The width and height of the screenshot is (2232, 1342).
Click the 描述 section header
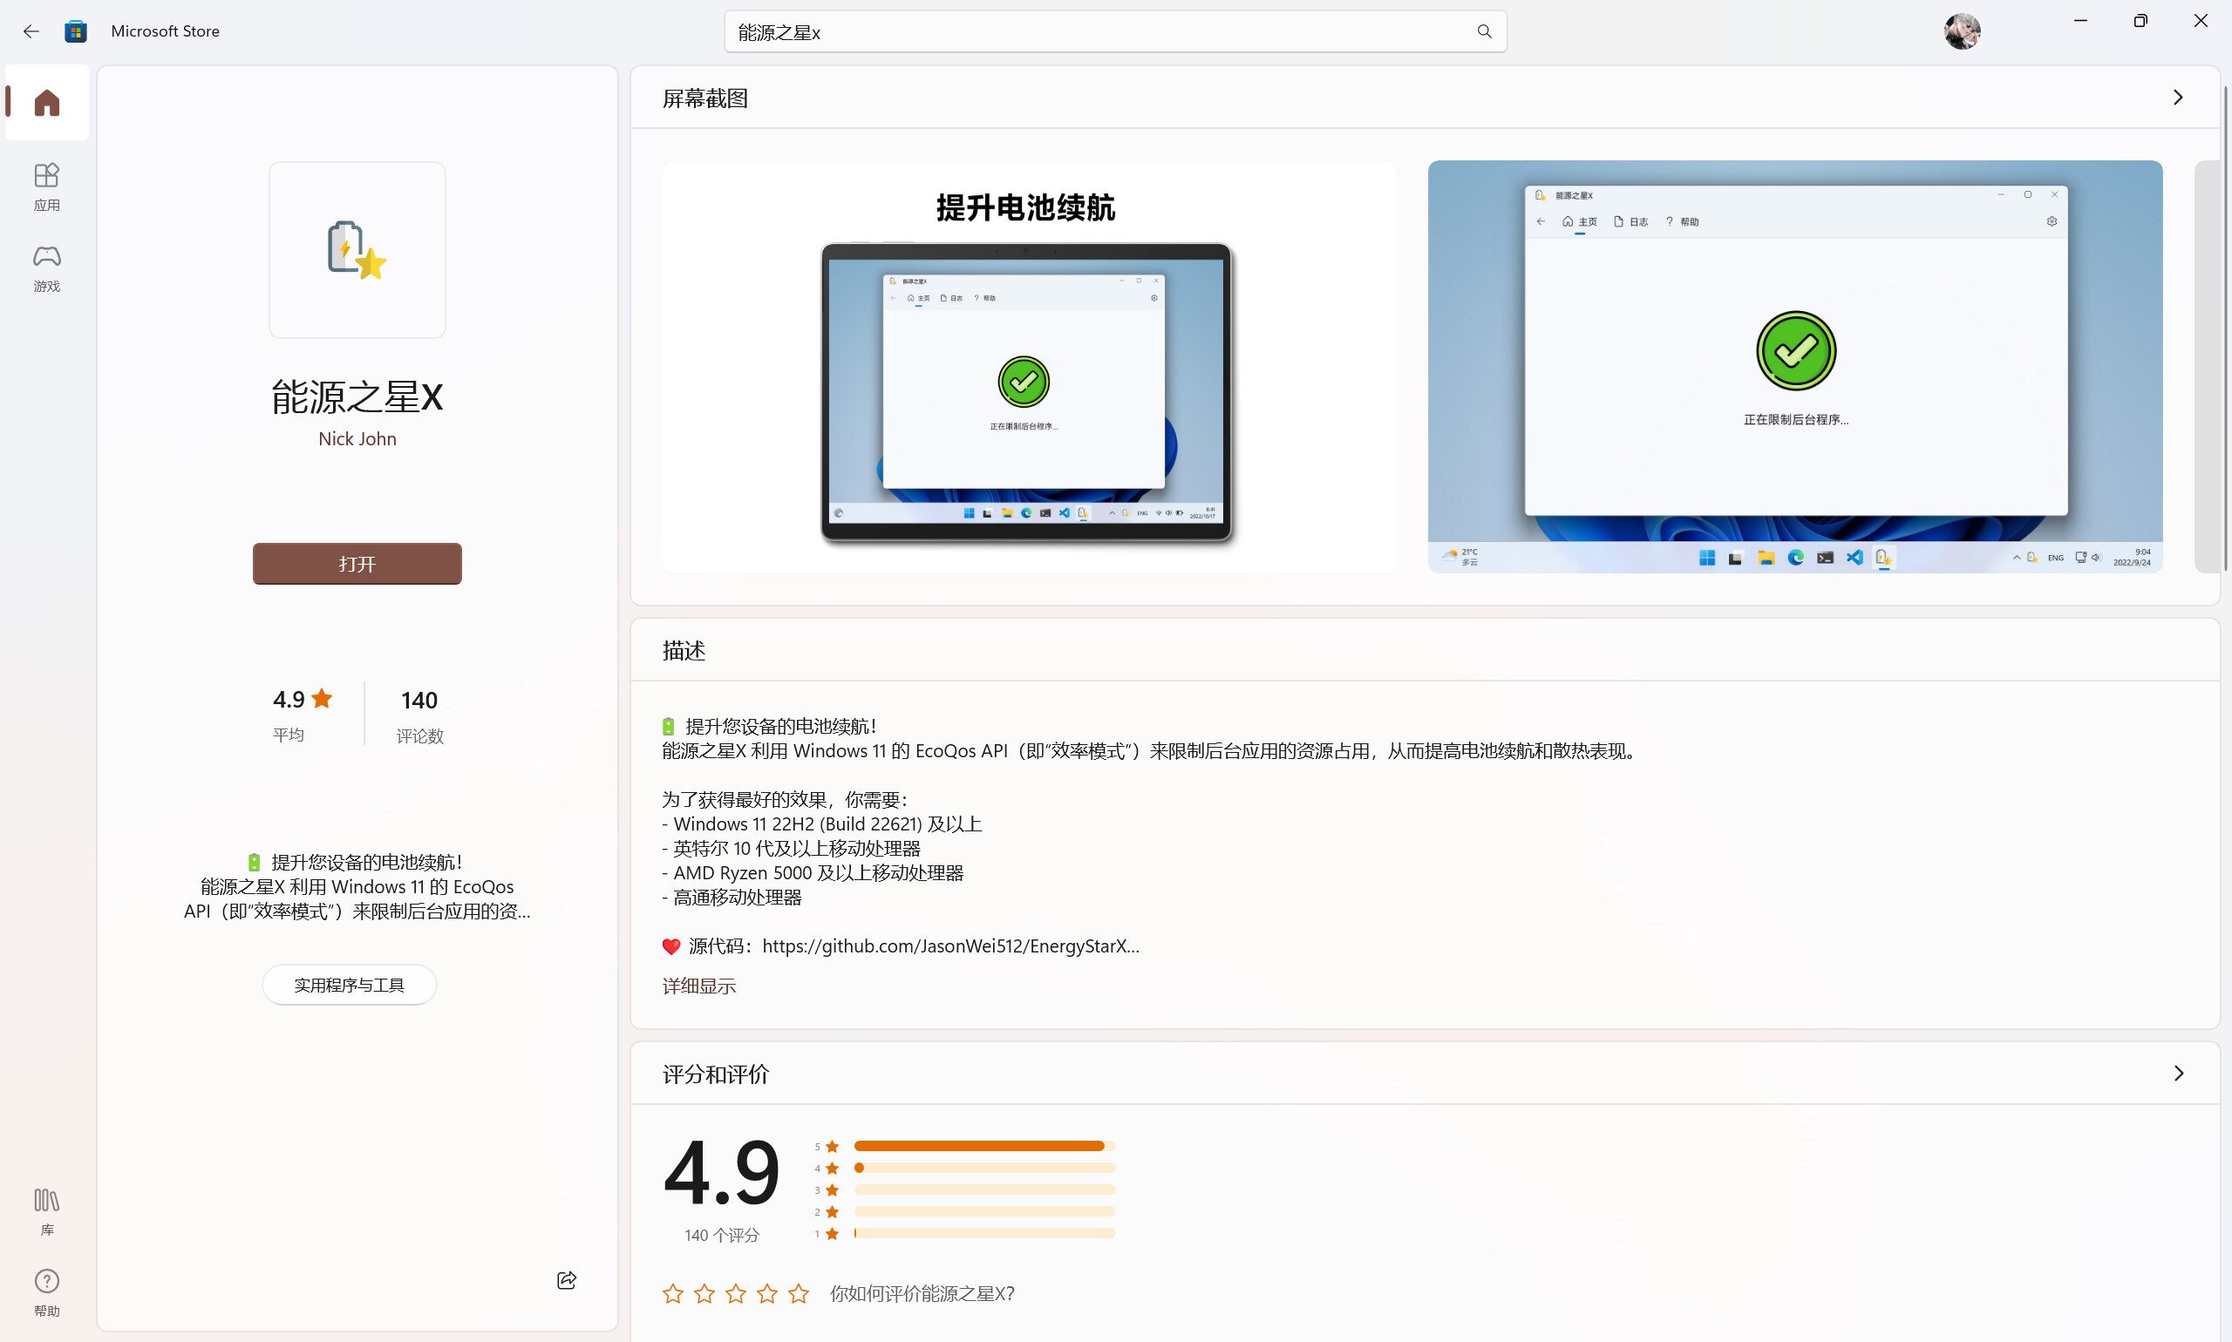point(684,650)
